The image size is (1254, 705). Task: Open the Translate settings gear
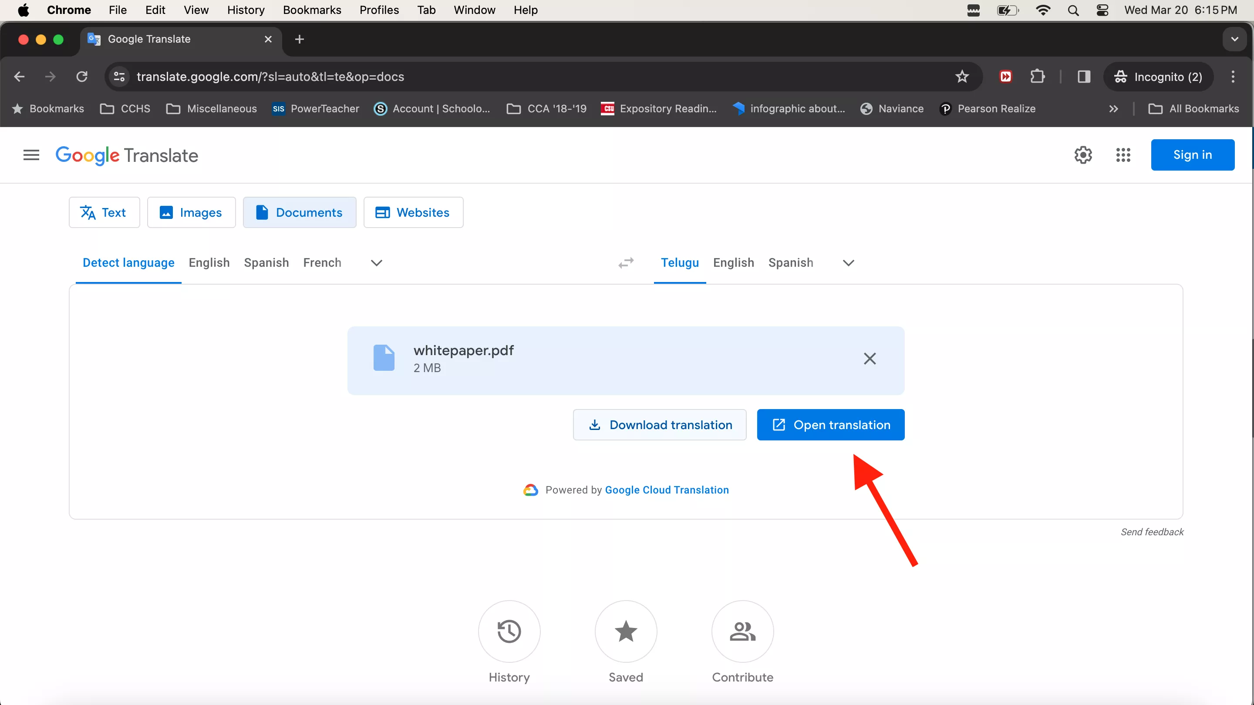(x=1082, y=155)
